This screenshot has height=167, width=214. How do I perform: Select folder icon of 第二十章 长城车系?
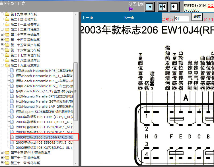click(x=7, y=19)
